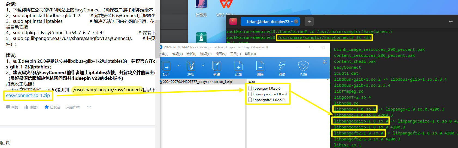Click the 点赞2 like button text
Viewport: 458px width, 148px height.
34,107
